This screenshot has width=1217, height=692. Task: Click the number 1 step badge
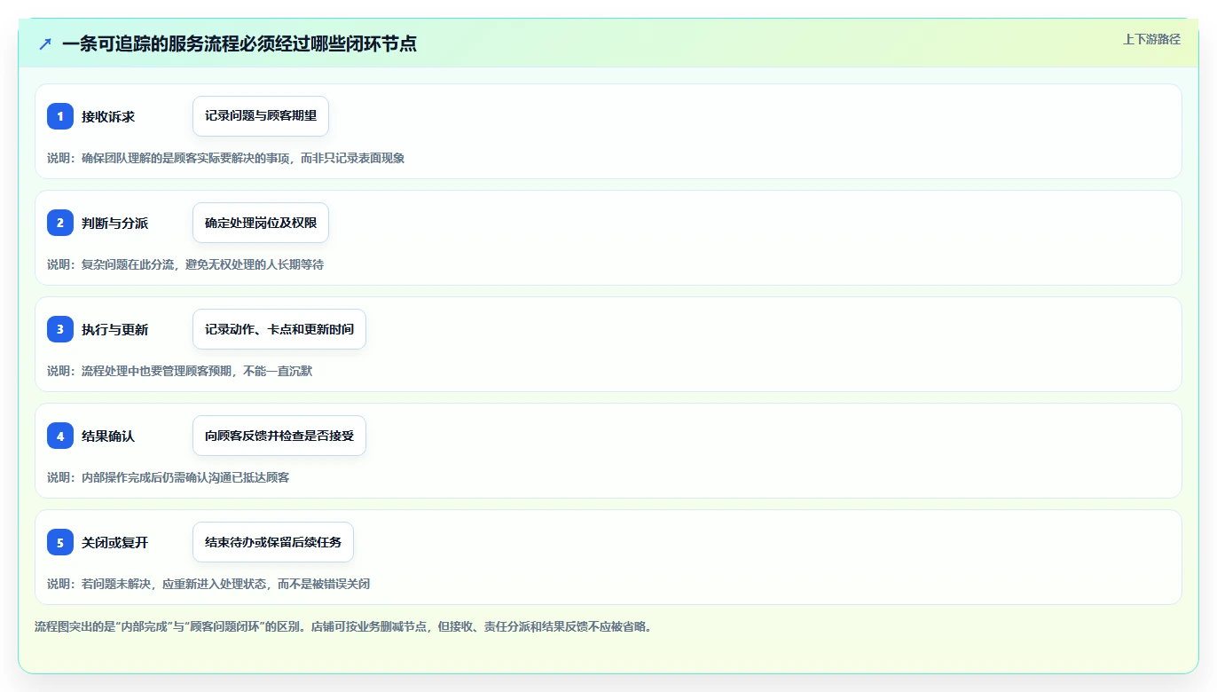(60, 116)
